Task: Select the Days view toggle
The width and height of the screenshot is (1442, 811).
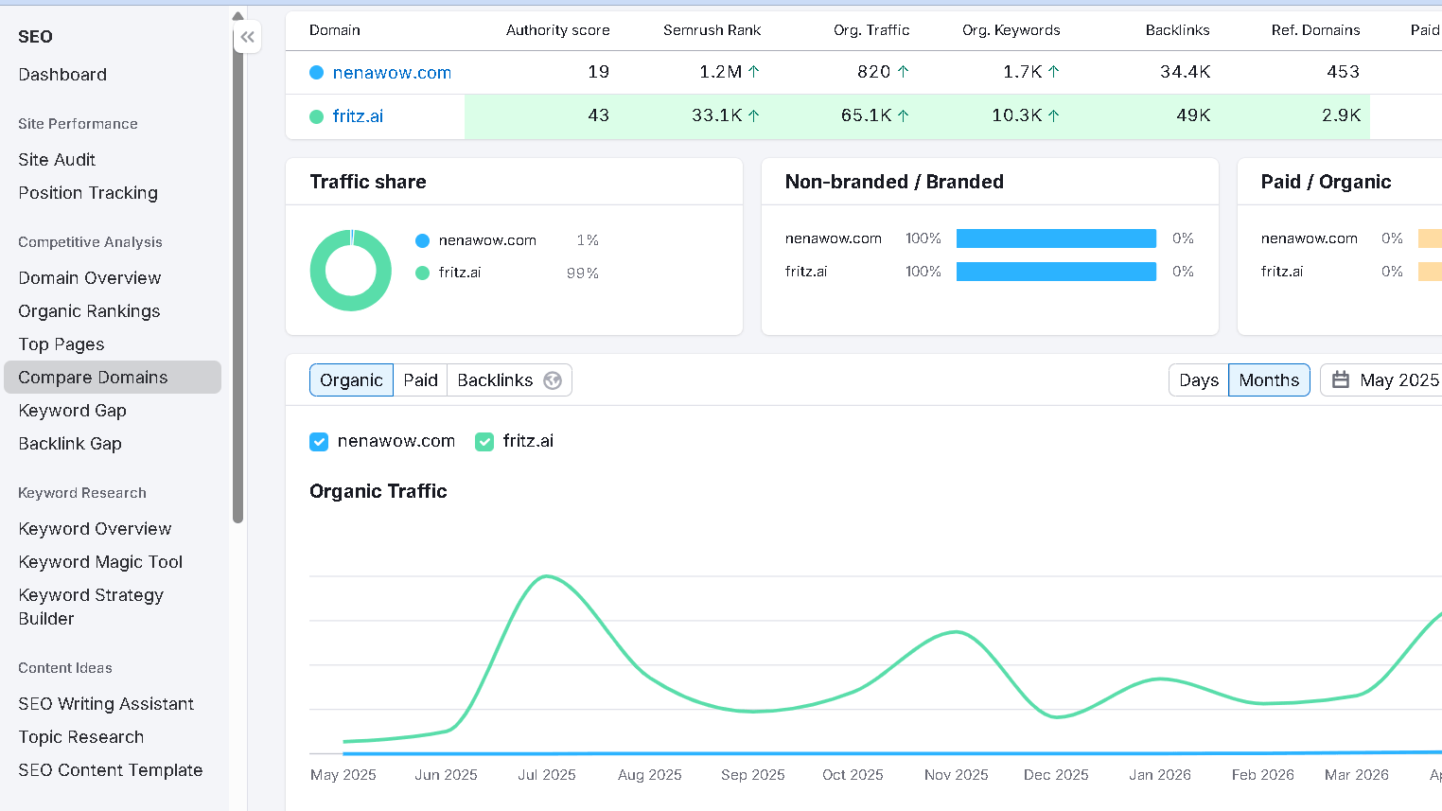Action: click(1199, 380)
